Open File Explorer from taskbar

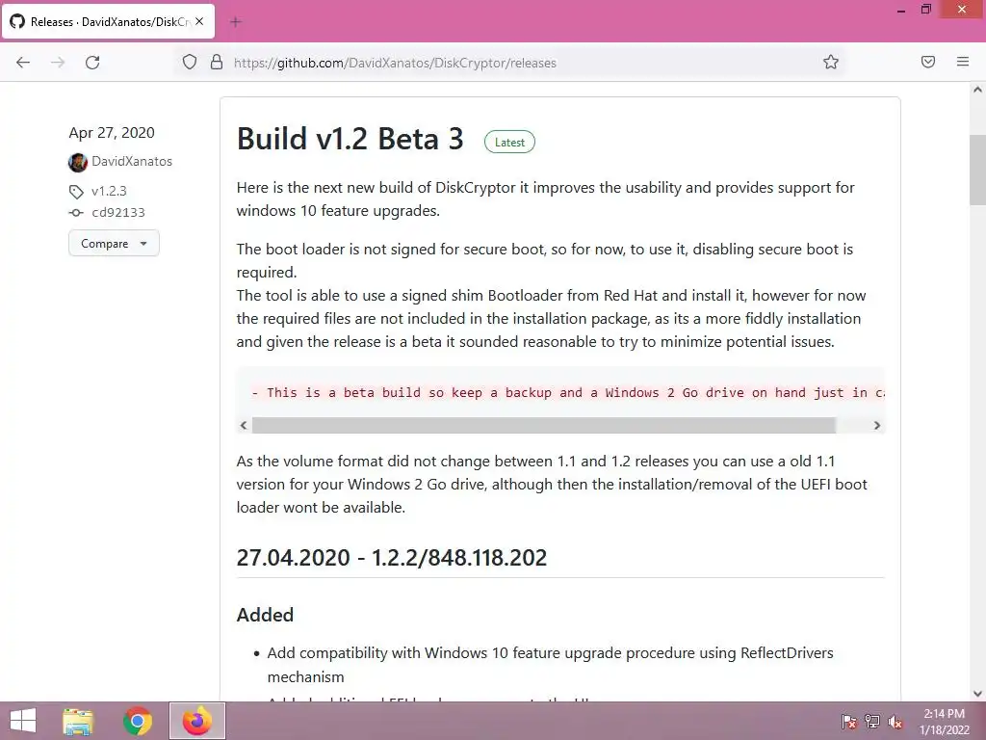[x=78, y=721]
